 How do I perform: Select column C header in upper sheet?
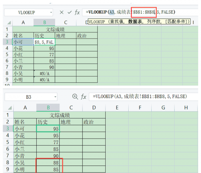[66, 23]
